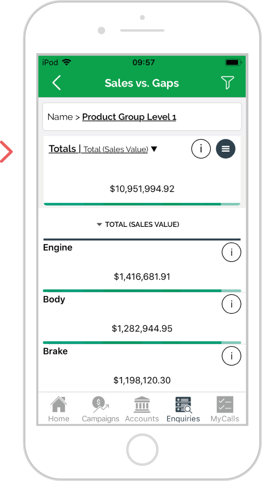This screenshot has height=481, width=262.
Task: Open the dark hamburger menu button
Action: point(226,149)
